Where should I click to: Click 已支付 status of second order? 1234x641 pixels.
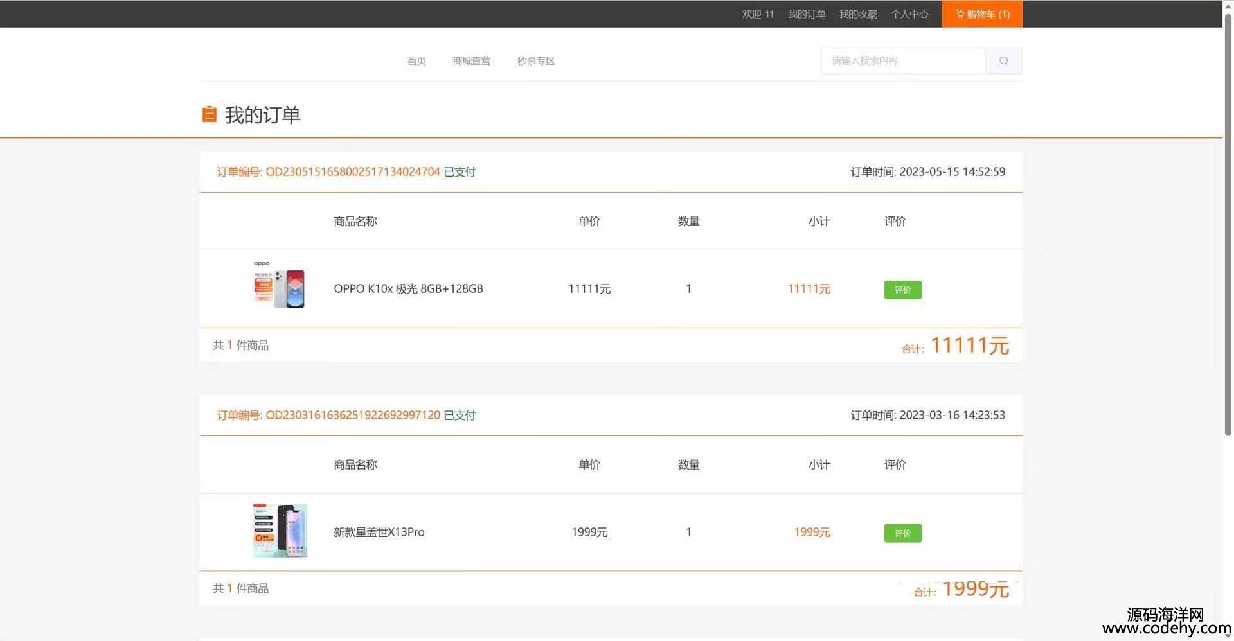pyautogui.click(x=460, y=415)
